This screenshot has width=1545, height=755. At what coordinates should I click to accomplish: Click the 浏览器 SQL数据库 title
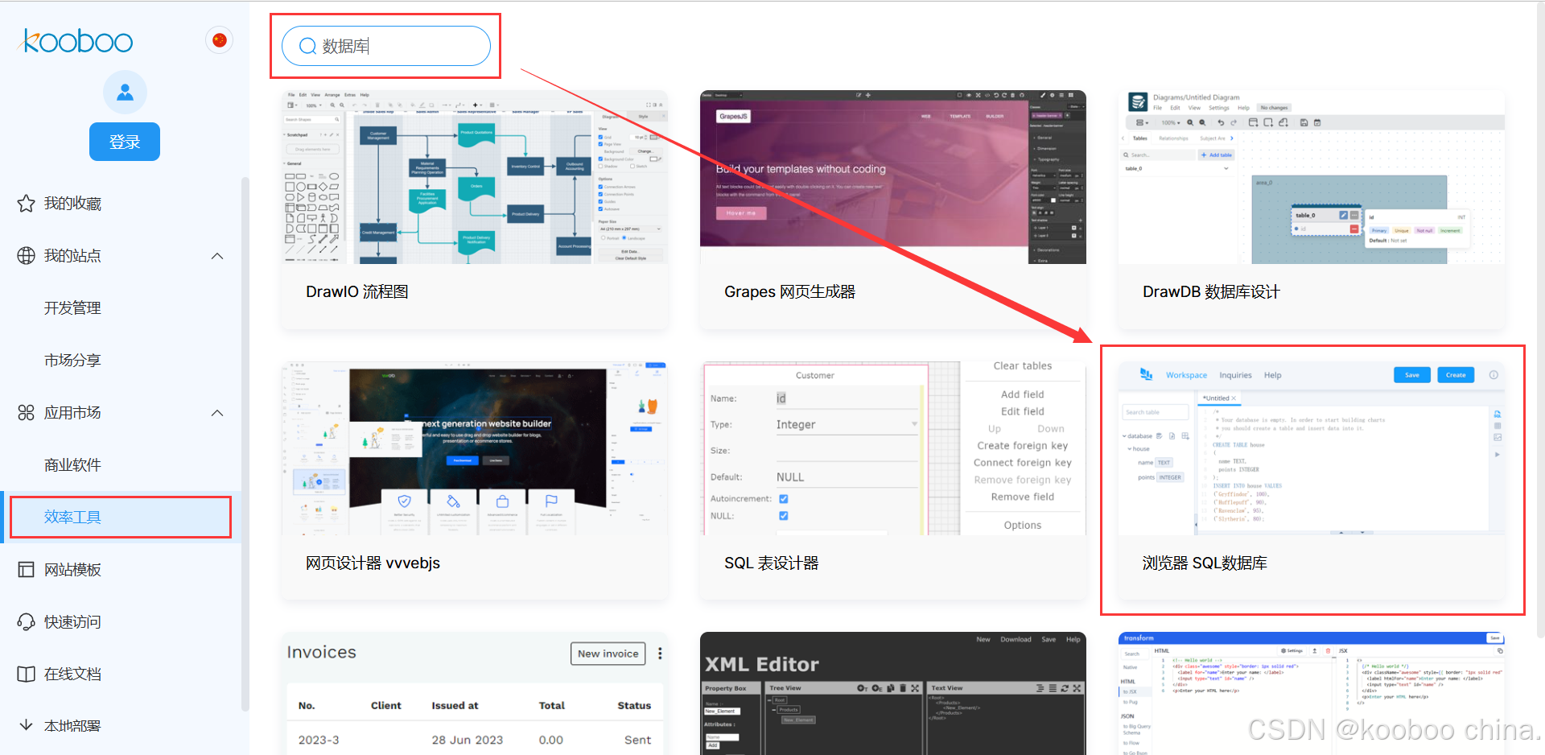[x=1205, y=563]
